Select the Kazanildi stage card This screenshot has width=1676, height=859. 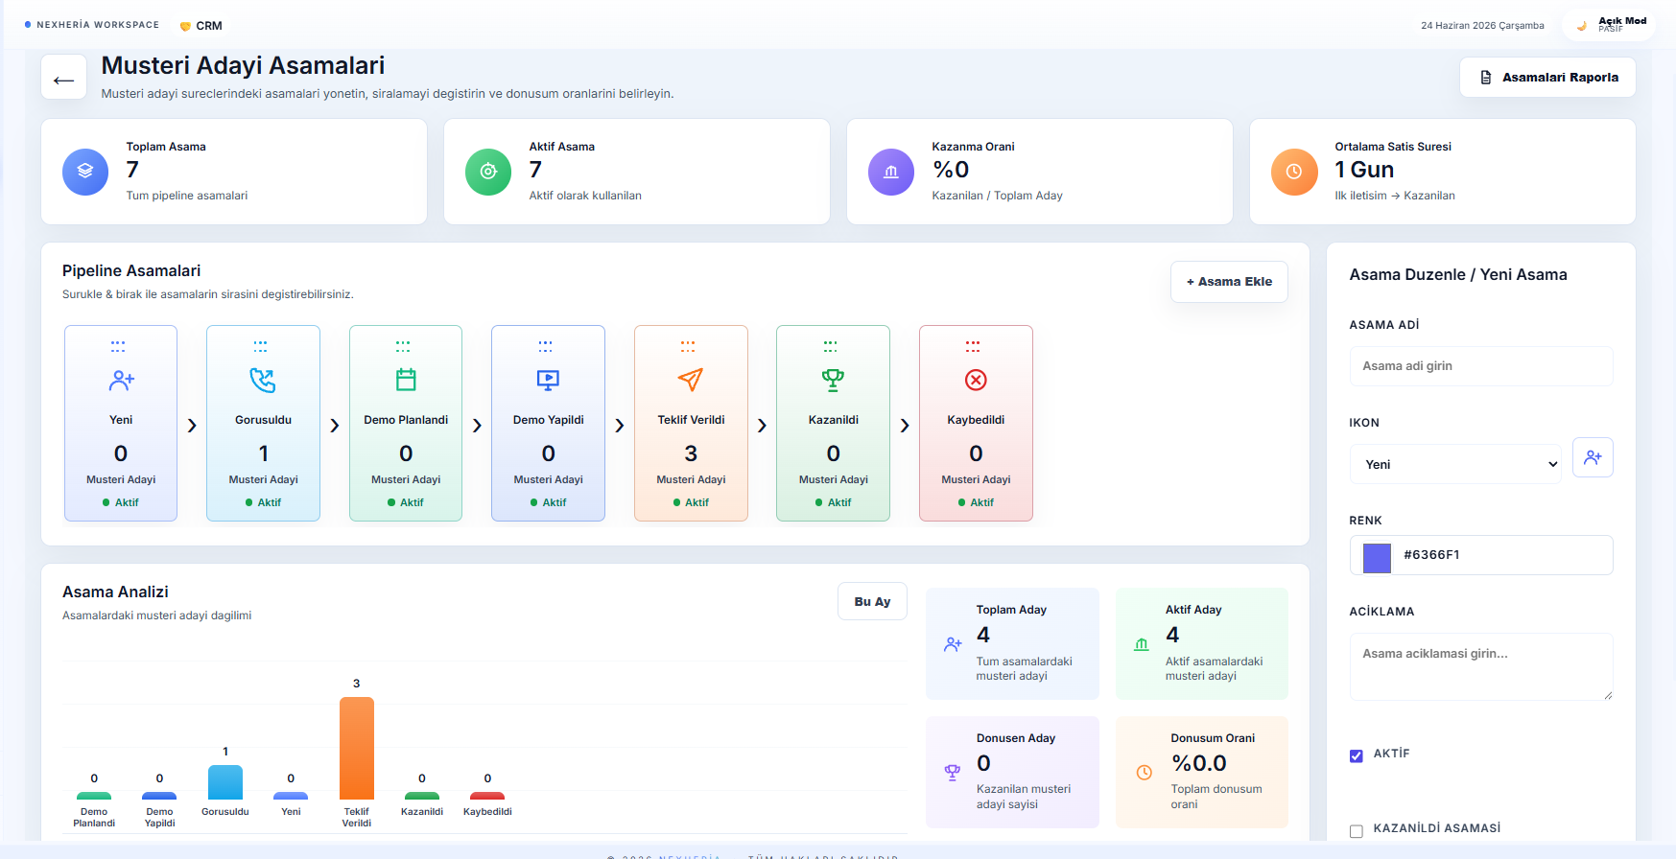pyautogui.click(x=833, y=423)
